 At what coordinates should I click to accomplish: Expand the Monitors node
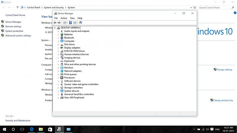(x=58, y=68)
